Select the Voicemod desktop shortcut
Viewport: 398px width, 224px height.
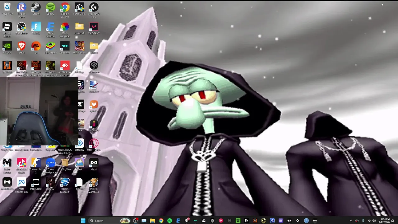click(x=65, y=48)
